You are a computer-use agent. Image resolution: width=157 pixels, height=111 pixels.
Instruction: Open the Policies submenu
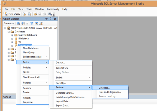[33, 68]
